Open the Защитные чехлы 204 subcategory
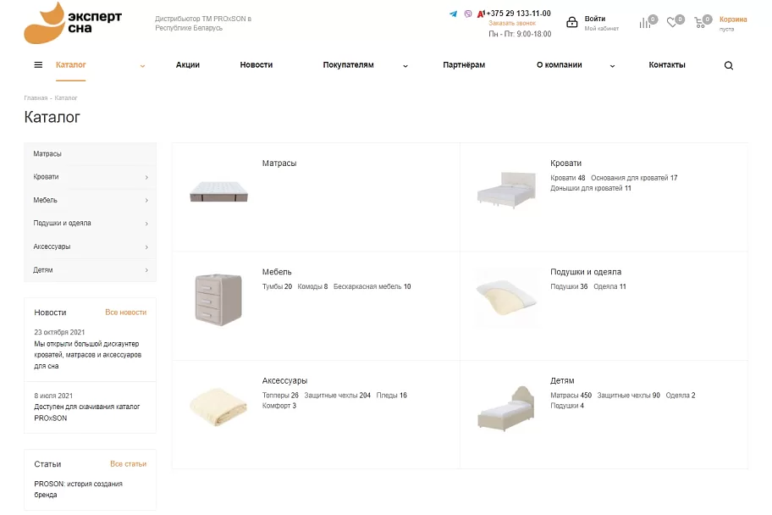The image size is (772, 515). coord(337,396)
